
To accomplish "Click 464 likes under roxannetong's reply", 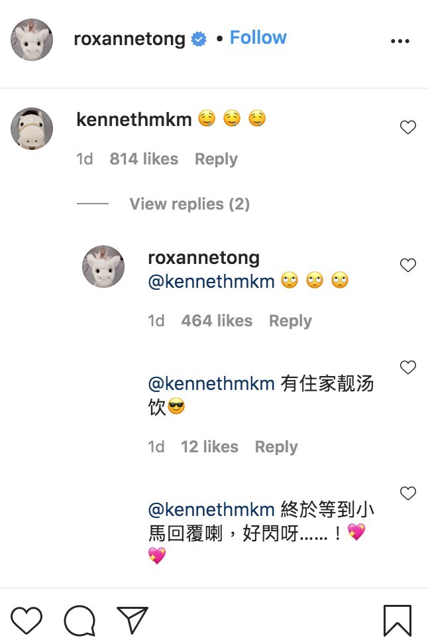I will click(216, 320).
